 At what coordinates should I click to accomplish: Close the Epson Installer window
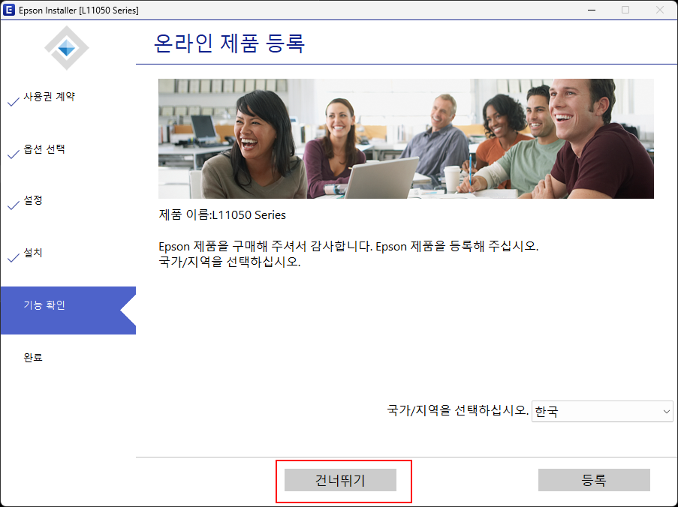pos(659,10)
